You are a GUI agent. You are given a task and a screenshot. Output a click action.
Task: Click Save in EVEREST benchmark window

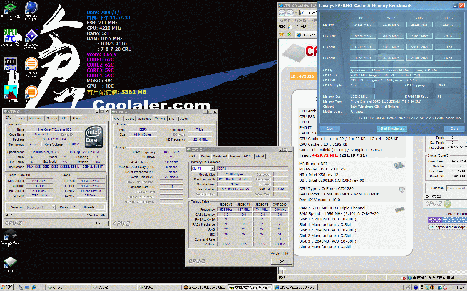tap(329, 129)
